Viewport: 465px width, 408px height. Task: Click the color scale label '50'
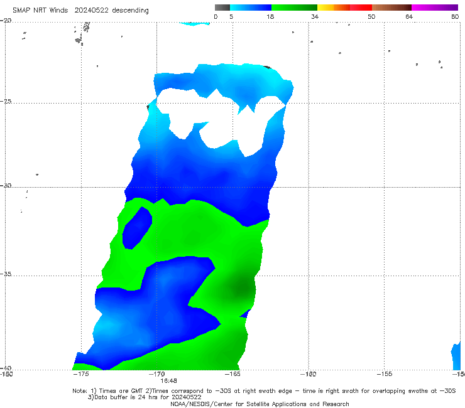371,16
